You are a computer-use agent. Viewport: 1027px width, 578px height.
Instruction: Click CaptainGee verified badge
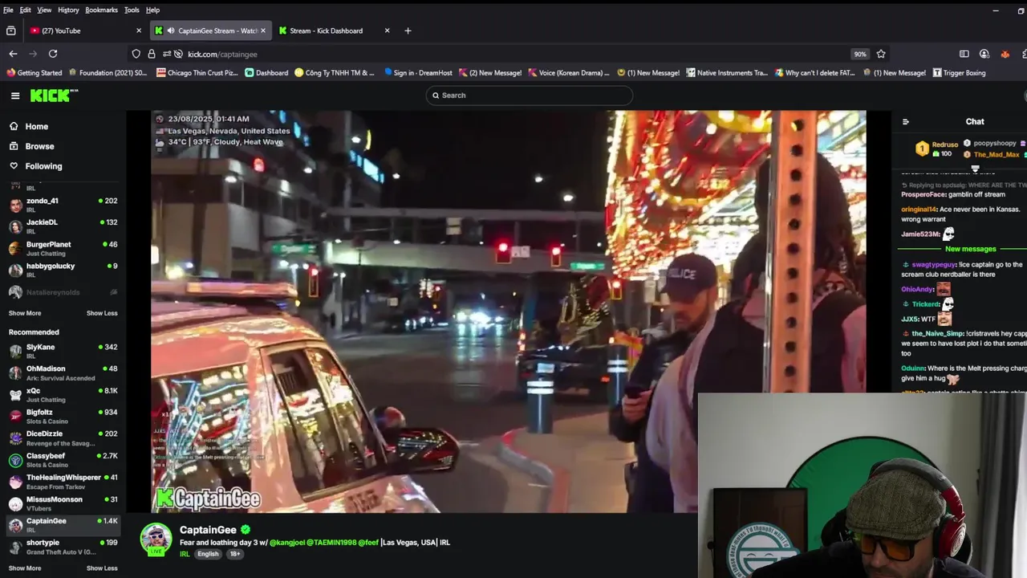(246, 530)
